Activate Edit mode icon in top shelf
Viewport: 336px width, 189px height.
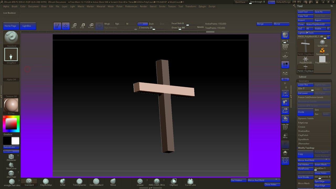pyautogui.click(x=57, y=26)
